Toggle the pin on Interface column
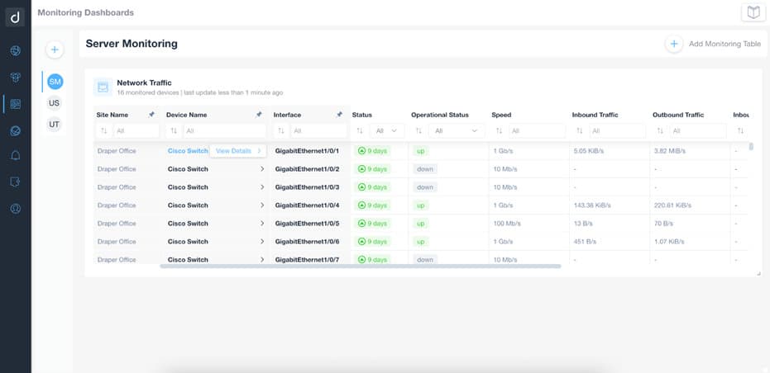Screen dimensions: 770x373 click(339, 115)
